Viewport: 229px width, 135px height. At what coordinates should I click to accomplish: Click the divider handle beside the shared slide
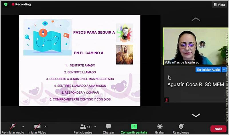[x=161, y=60]
